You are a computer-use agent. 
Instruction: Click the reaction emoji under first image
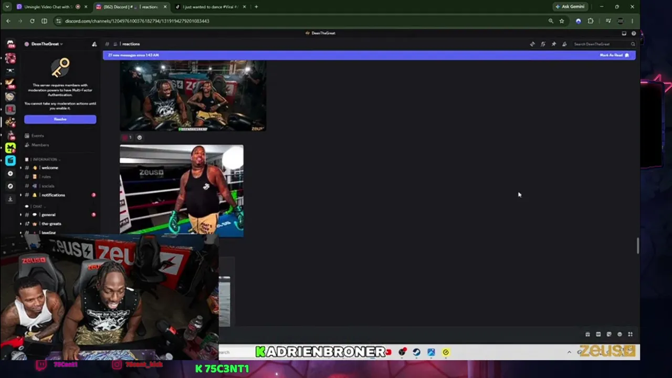[127, 138]
